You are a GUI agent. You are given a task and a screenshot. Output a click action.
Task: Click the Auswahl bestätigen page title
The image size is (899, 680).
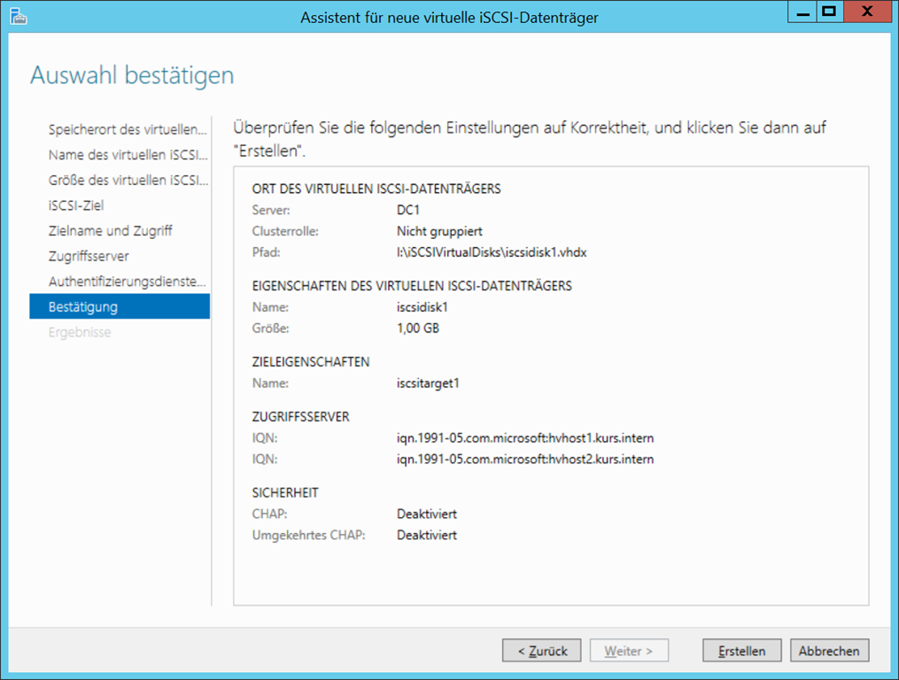click(x=132, y=75)
